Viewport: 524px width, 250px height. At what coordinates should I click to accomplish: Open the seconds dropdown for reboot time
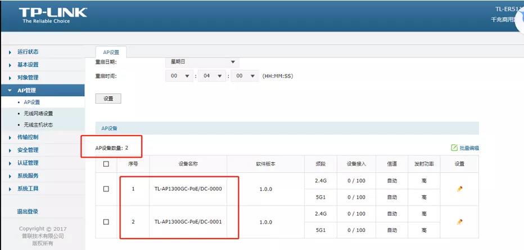[x=245, y=76]
